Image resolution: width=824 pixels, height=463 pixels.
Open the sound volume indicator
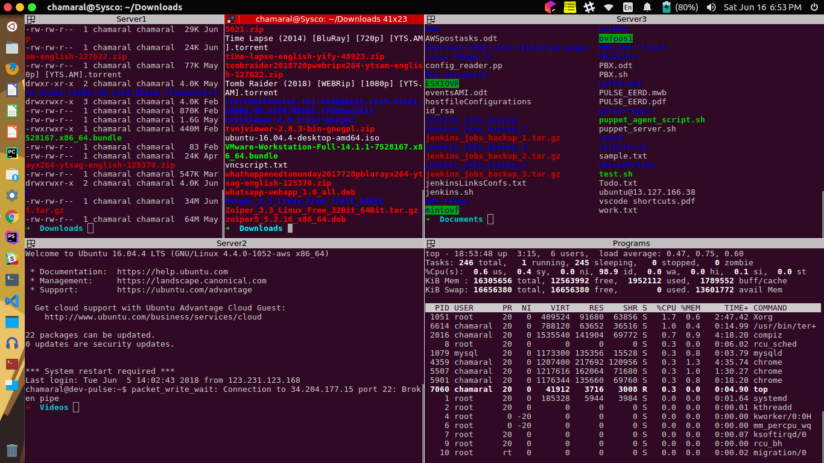pos(711,7)
